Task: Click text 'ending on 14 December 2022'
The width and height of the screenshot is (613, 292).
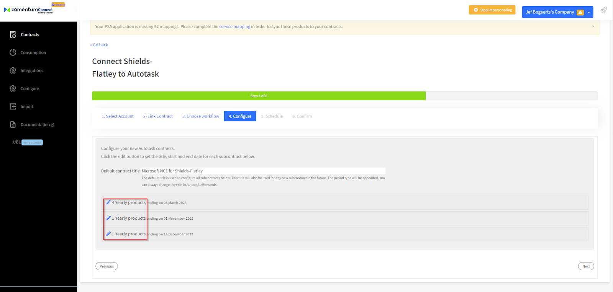Action: [x=170, y=234]
